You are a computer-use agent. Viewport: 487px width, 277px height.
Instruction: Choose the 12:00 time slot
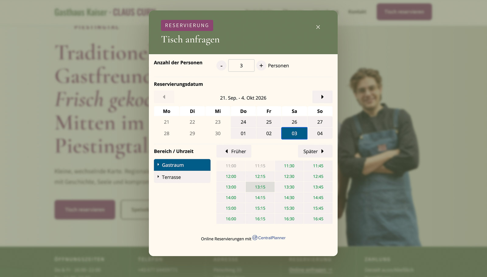click(231, 176)
